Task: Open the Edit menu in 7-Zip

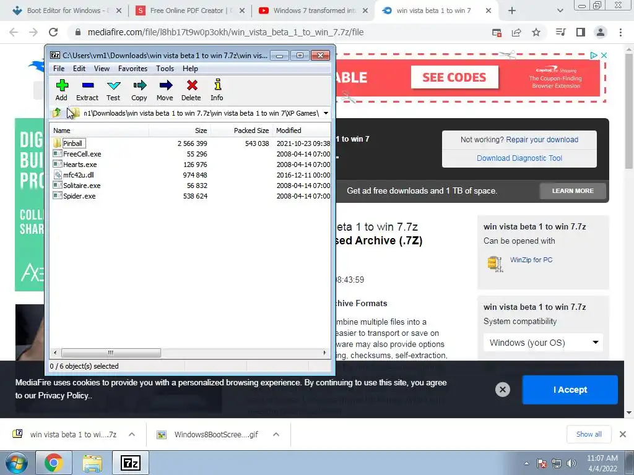Action: pos(79,69)
